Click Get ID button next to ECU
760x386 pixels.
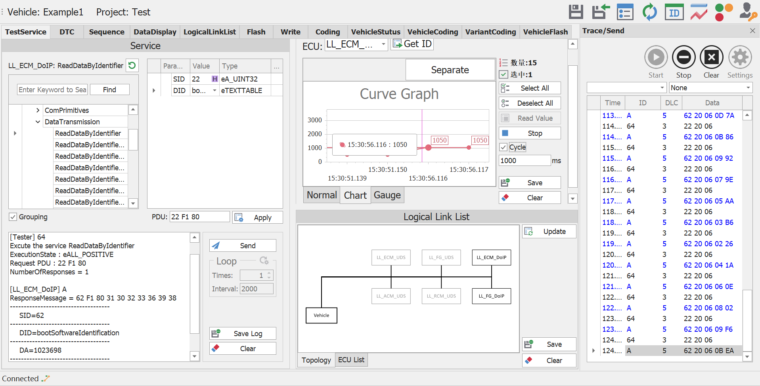[412, 44]
